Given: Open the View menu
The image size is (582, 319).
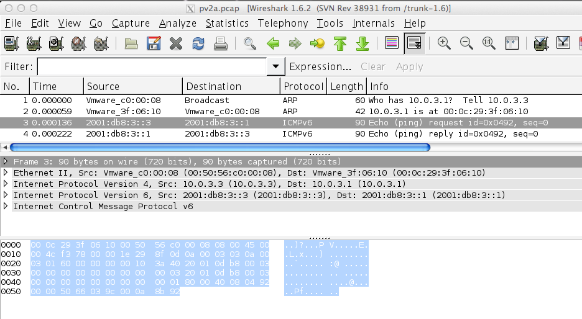Looking at the screenshot, I should [x=70, y=24].
